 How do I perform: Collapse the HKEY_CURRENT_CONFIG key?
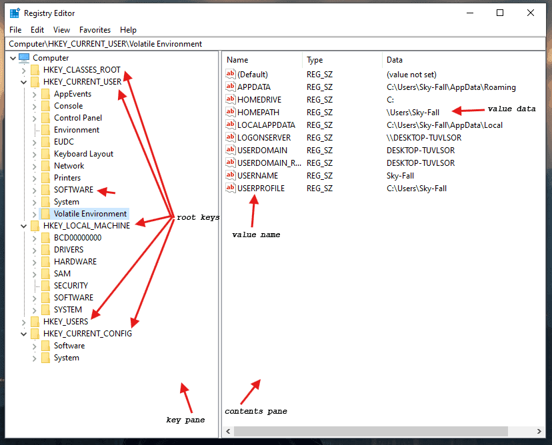pyautogui.click(x=23, y=334)
